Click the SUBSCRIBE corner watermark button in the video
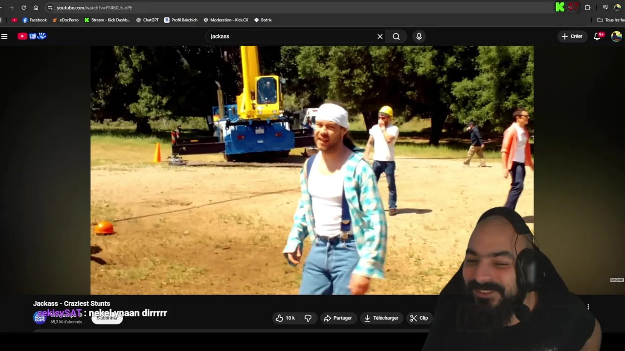 point(617,280)
